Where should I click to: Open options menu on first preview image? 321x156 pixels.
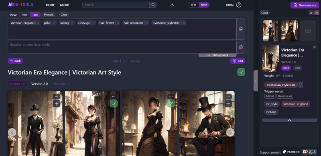point(57,96)
